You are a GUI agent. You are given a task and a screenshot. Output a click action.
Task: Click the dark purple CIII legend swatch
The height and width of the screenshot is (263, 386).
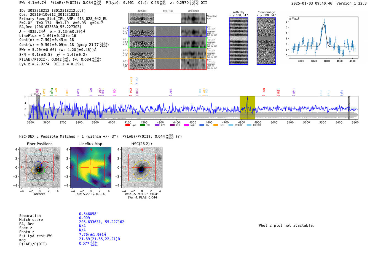pos(172,125)
